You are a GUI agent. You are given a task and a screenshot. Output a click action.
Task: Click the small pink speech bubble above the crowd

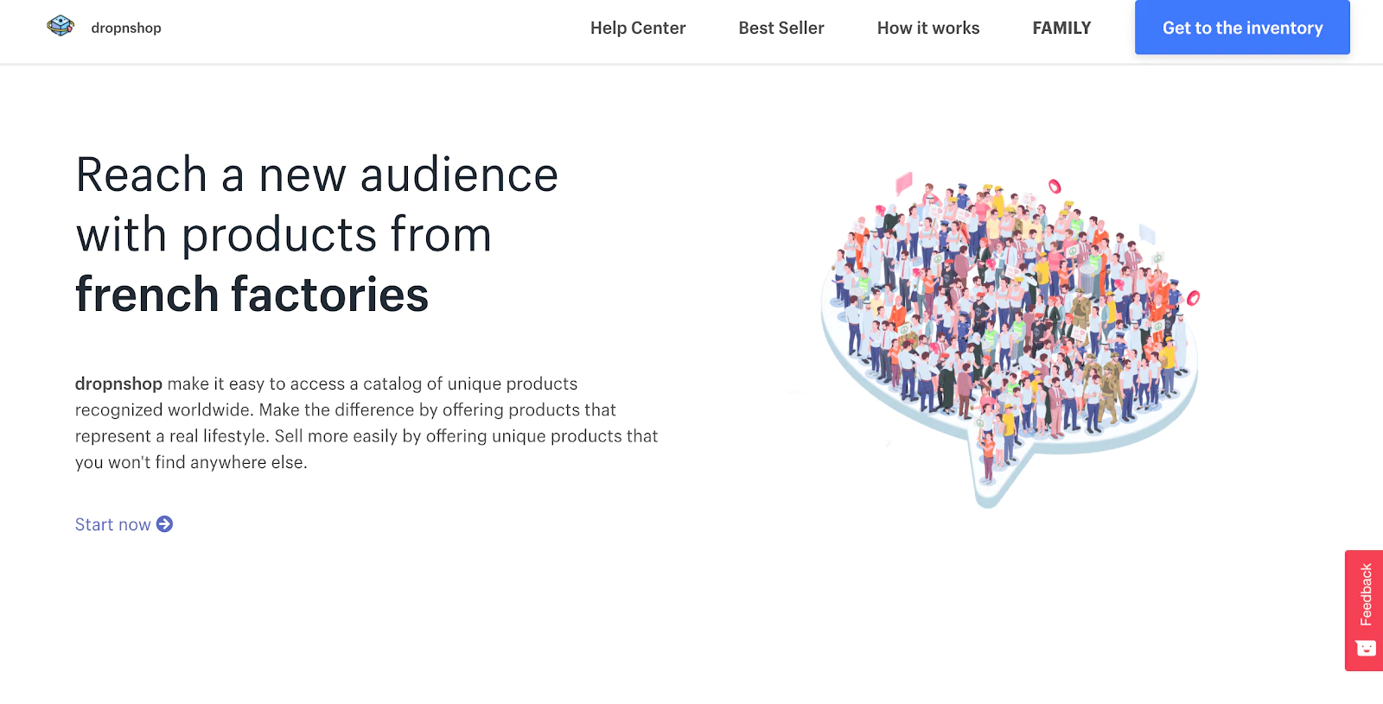click(x=904, y=182)
